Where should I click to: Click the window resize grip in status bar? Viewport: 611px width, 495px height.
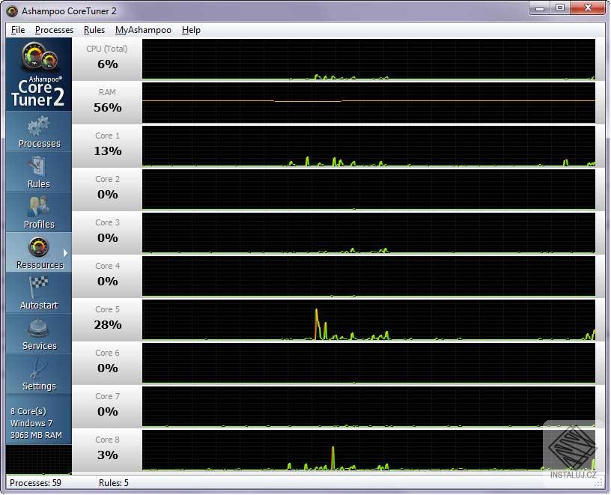pos(598,484)
